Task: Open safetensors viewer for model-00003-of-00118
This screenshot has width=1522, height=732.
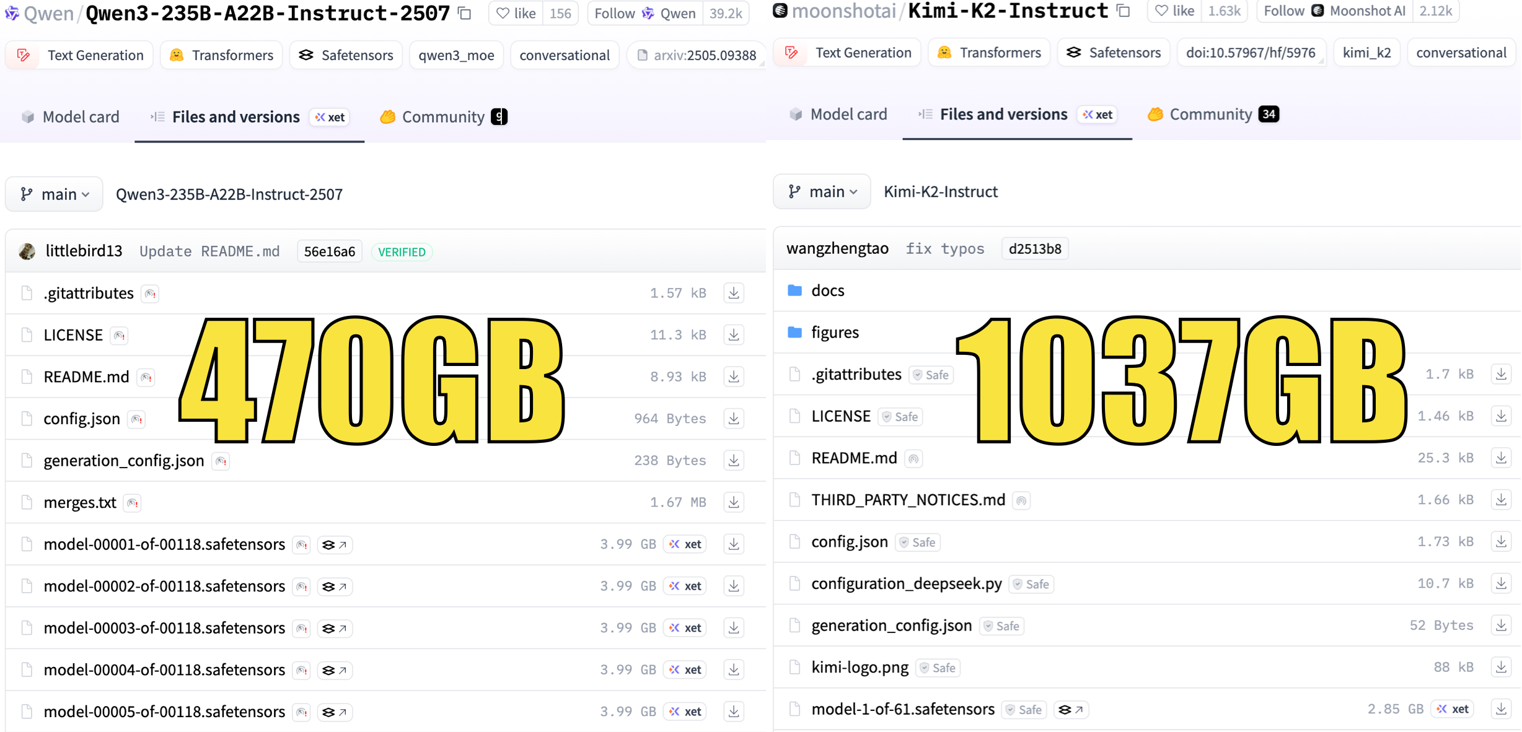Action: click(335, 628)
